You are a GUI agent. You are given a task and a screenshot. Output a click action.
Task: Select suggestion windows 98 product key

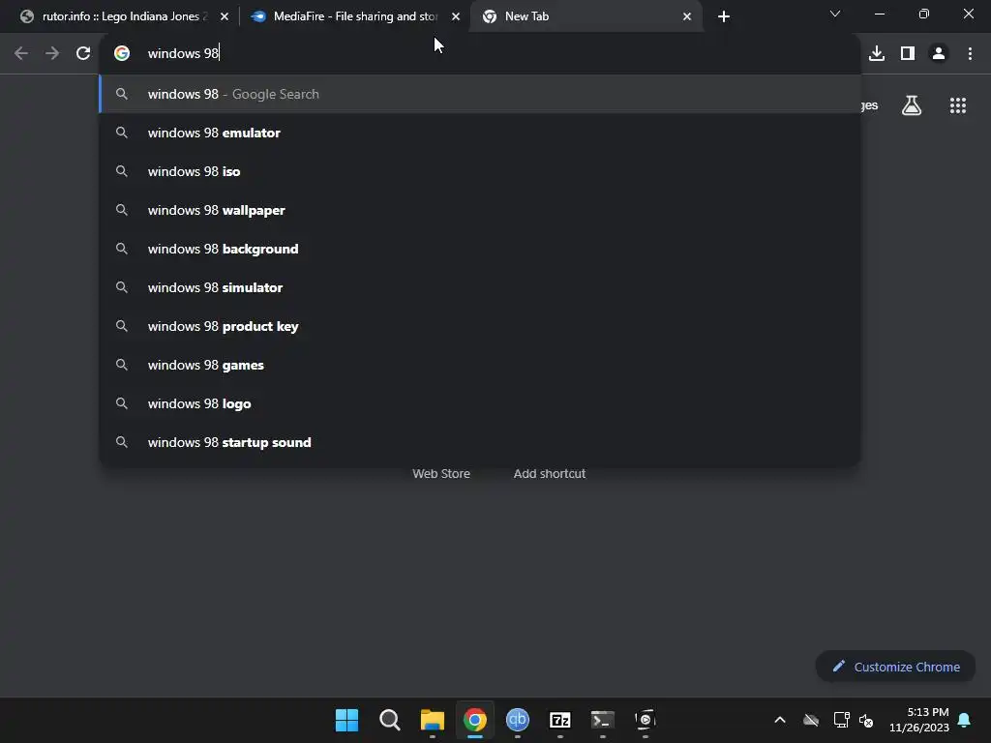click(480, 326)
